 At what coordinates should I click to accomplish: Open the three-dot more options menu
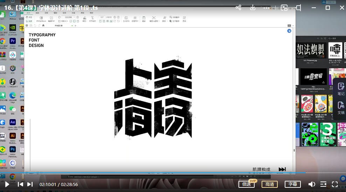267,8
